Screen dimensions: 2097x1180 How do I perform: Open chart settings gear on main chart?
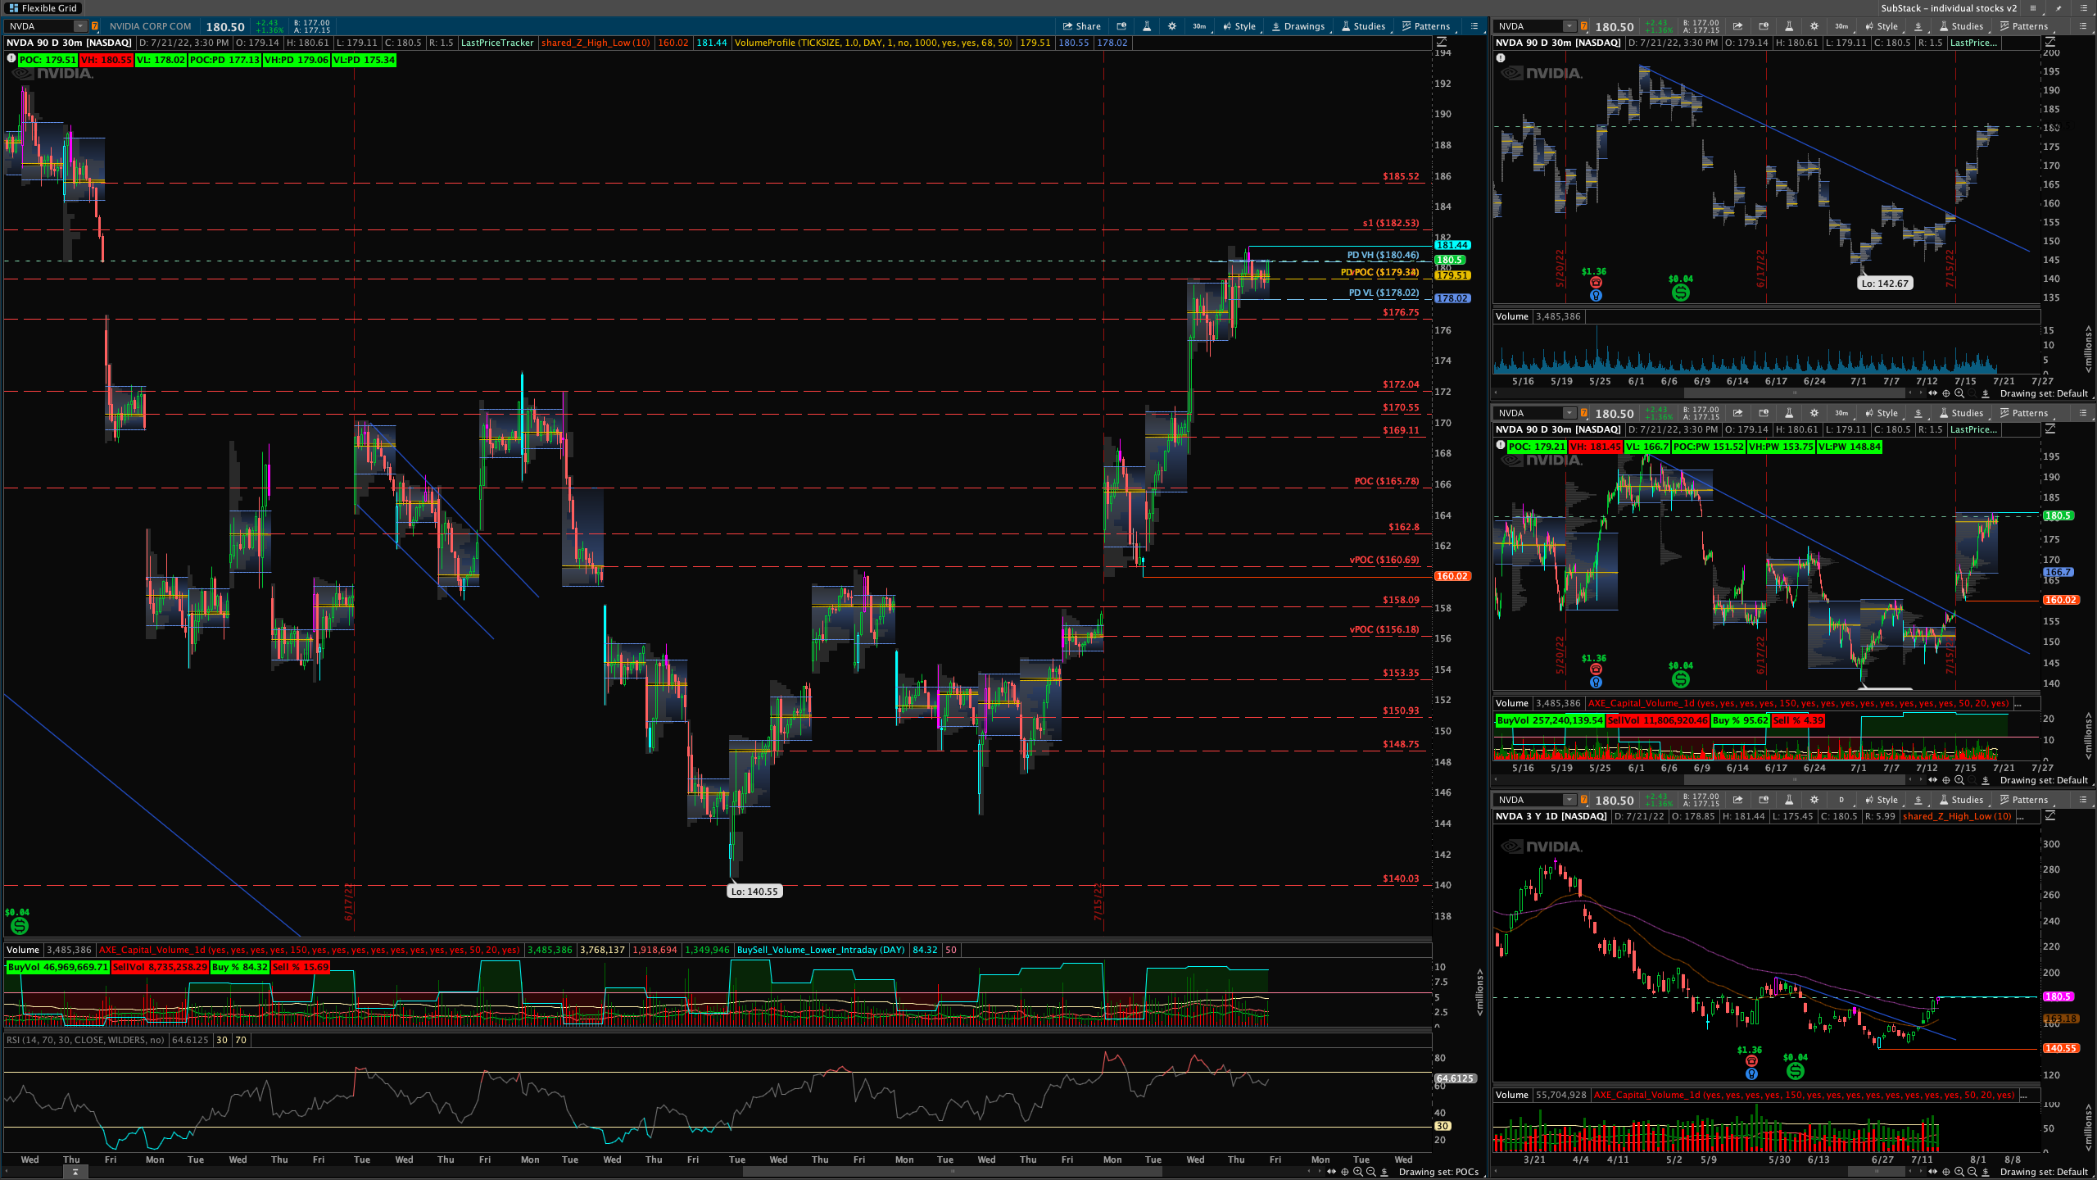click(x=1172, y=26)
